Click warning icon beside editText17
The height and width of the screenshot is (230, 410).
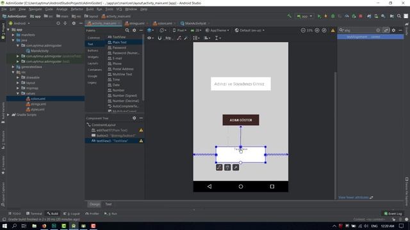(x=141, y=130)
